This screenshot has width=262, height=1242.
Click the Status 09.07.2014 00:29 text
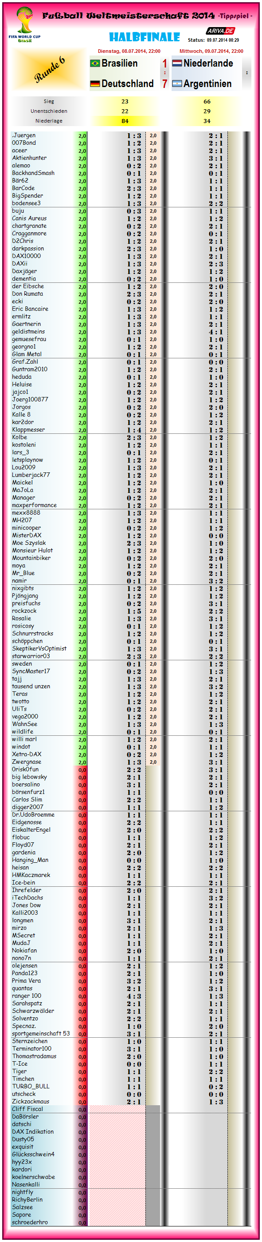click(213, 40)
